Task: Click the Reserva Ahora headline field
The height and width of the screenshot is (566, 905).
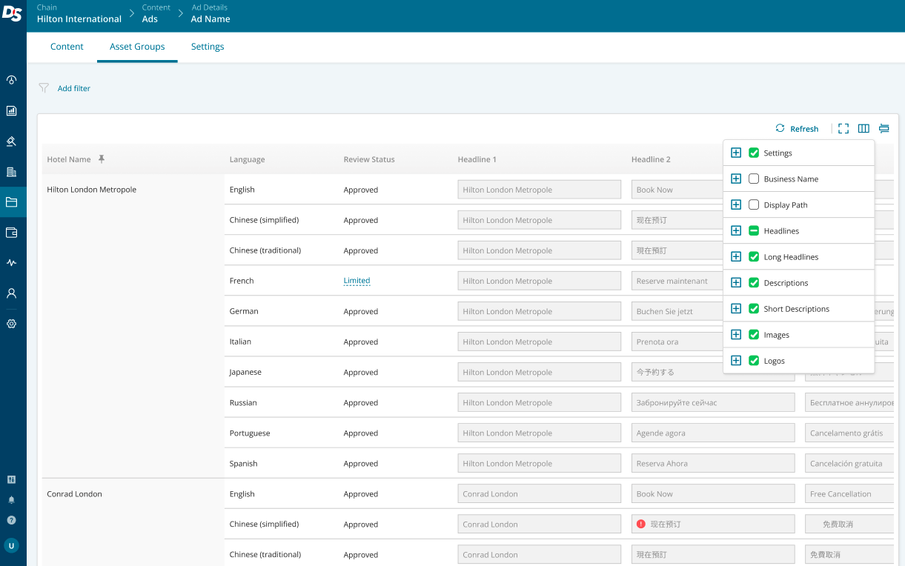Action: pyautogui.click(x=713, y=463)
